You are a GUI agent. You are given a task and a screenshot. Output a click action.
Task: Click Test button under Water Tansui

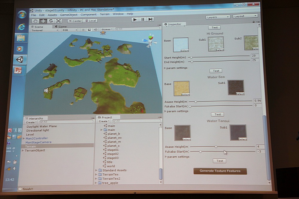(x=219, y=161)
